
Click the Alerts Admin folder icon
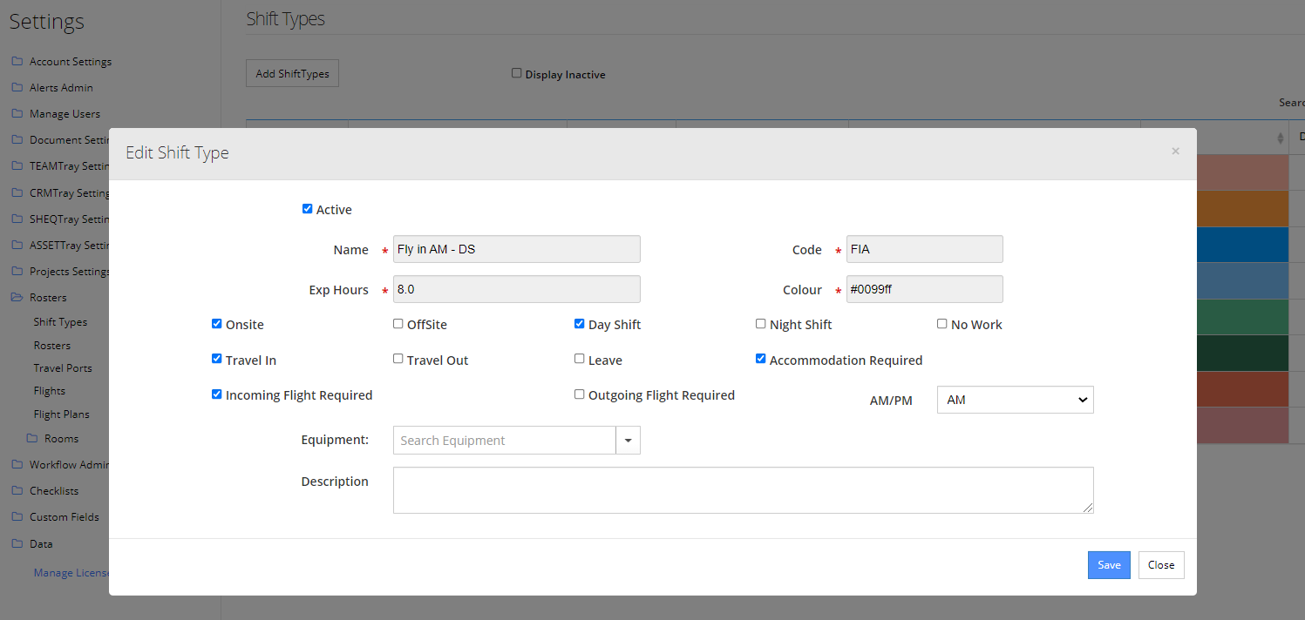click(x=17, y=88)
